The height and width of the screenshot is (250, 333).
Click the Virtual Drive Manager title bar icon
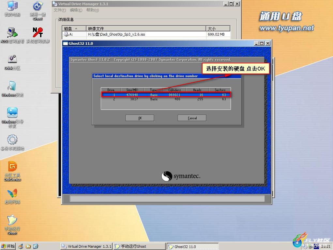(55, 4)
